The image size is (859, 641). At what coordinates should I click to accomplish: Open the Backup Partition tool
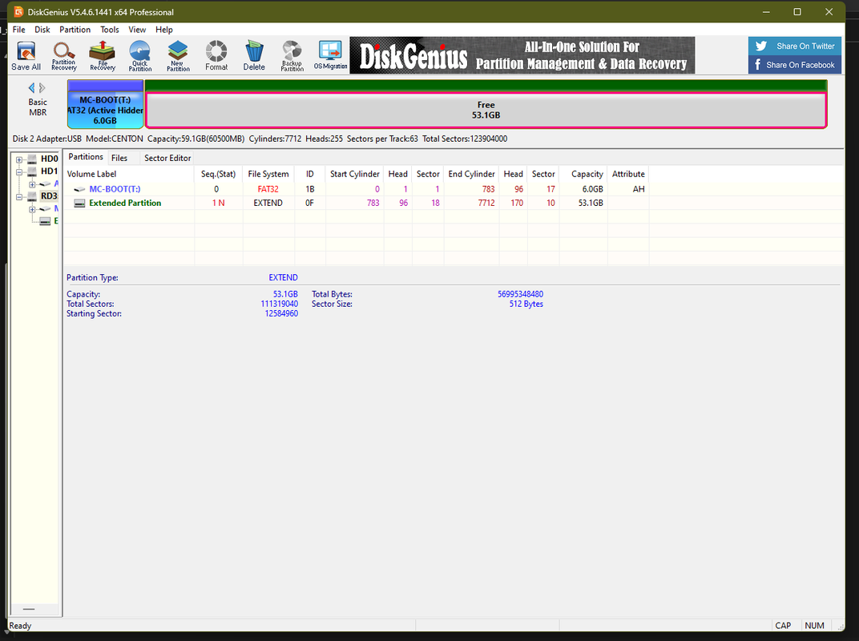(x=292, y=56)
